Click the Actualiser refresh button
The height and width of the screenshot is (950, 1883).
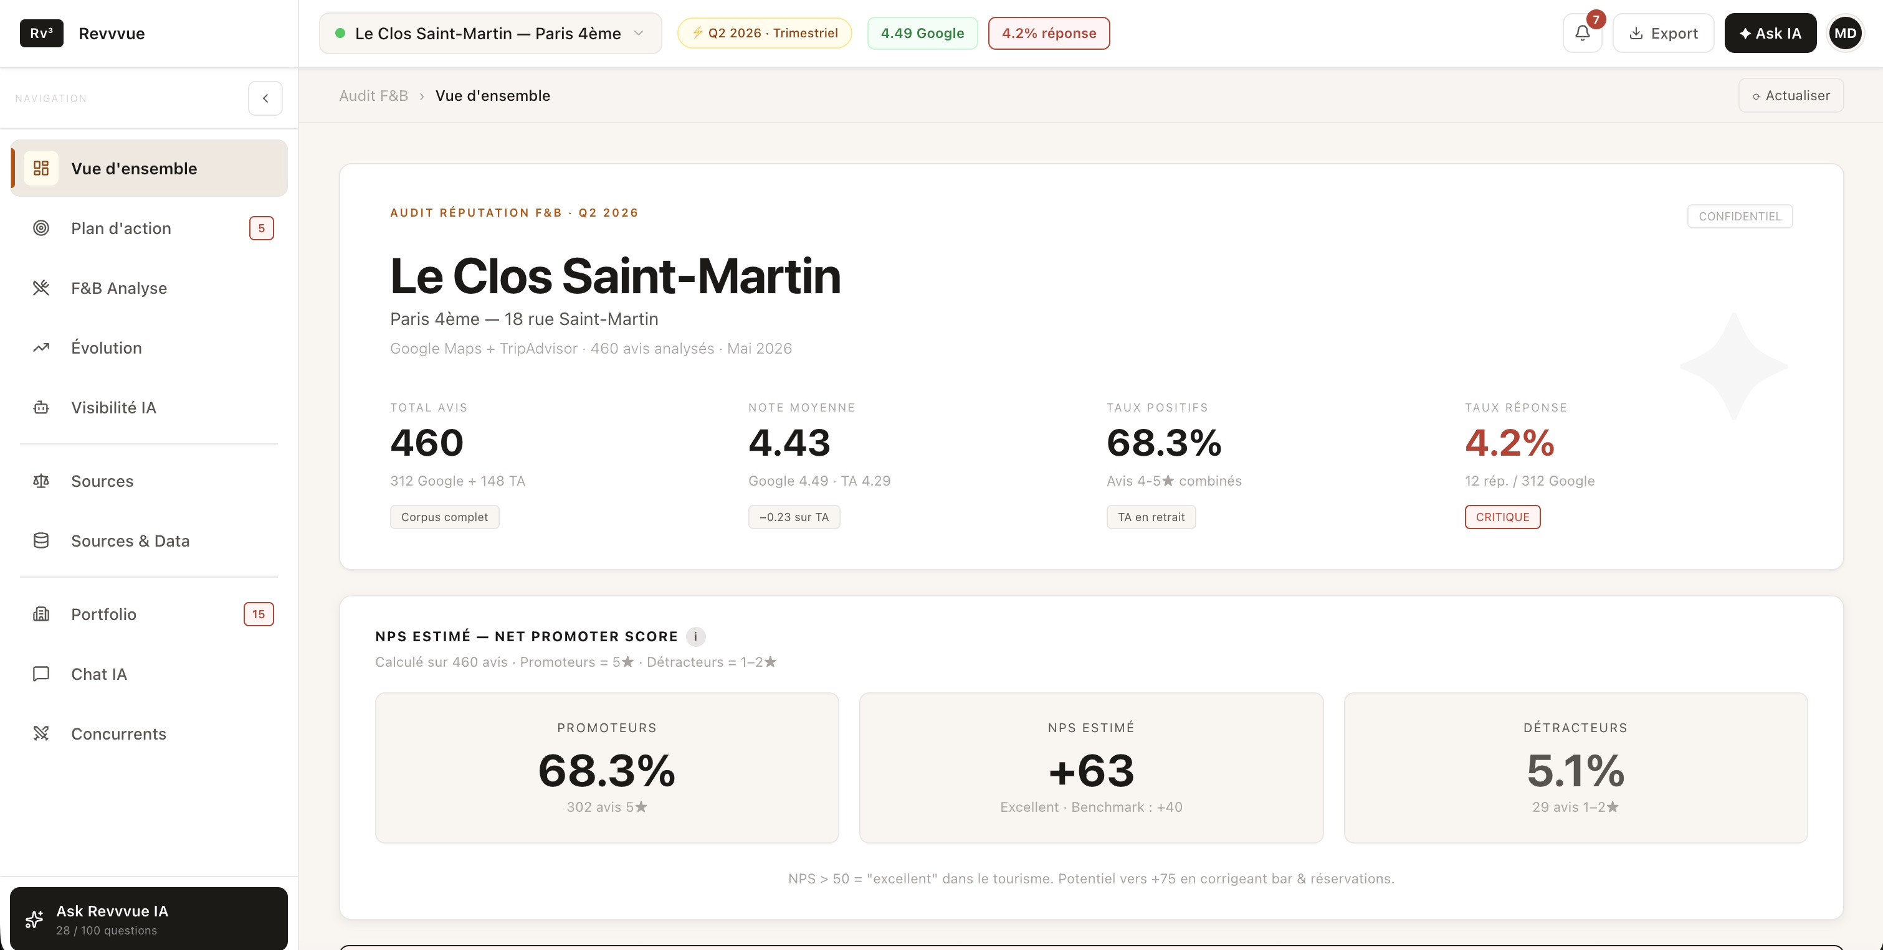tap(1791, 96)
